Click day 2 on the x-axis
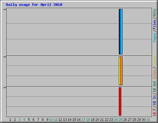158x123 pixels. 15,120
